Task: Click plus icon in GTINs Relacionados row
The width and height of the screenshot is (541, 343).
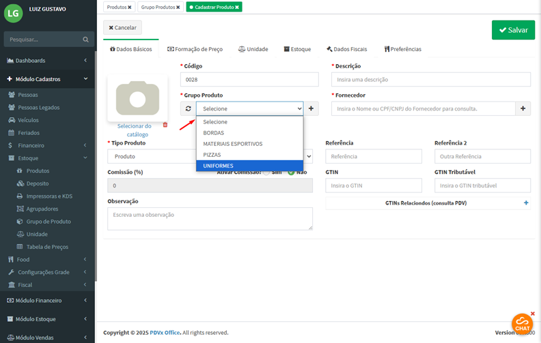Action: 525,203
